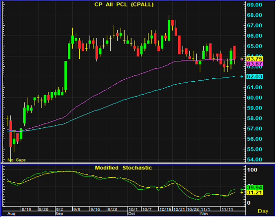Click the Nov month label
Screen dimensions: 276x217
click(204, 214)
